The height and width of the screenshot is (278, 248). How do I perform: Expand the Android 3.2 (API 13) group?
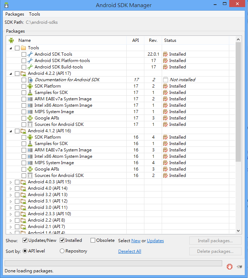[11, 195]
